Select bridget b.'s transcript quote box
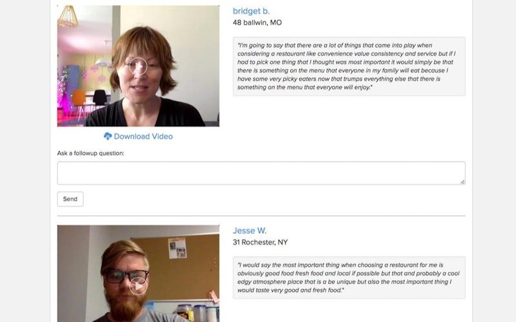This screenshot has width=516, height=322. coord(349,66)
